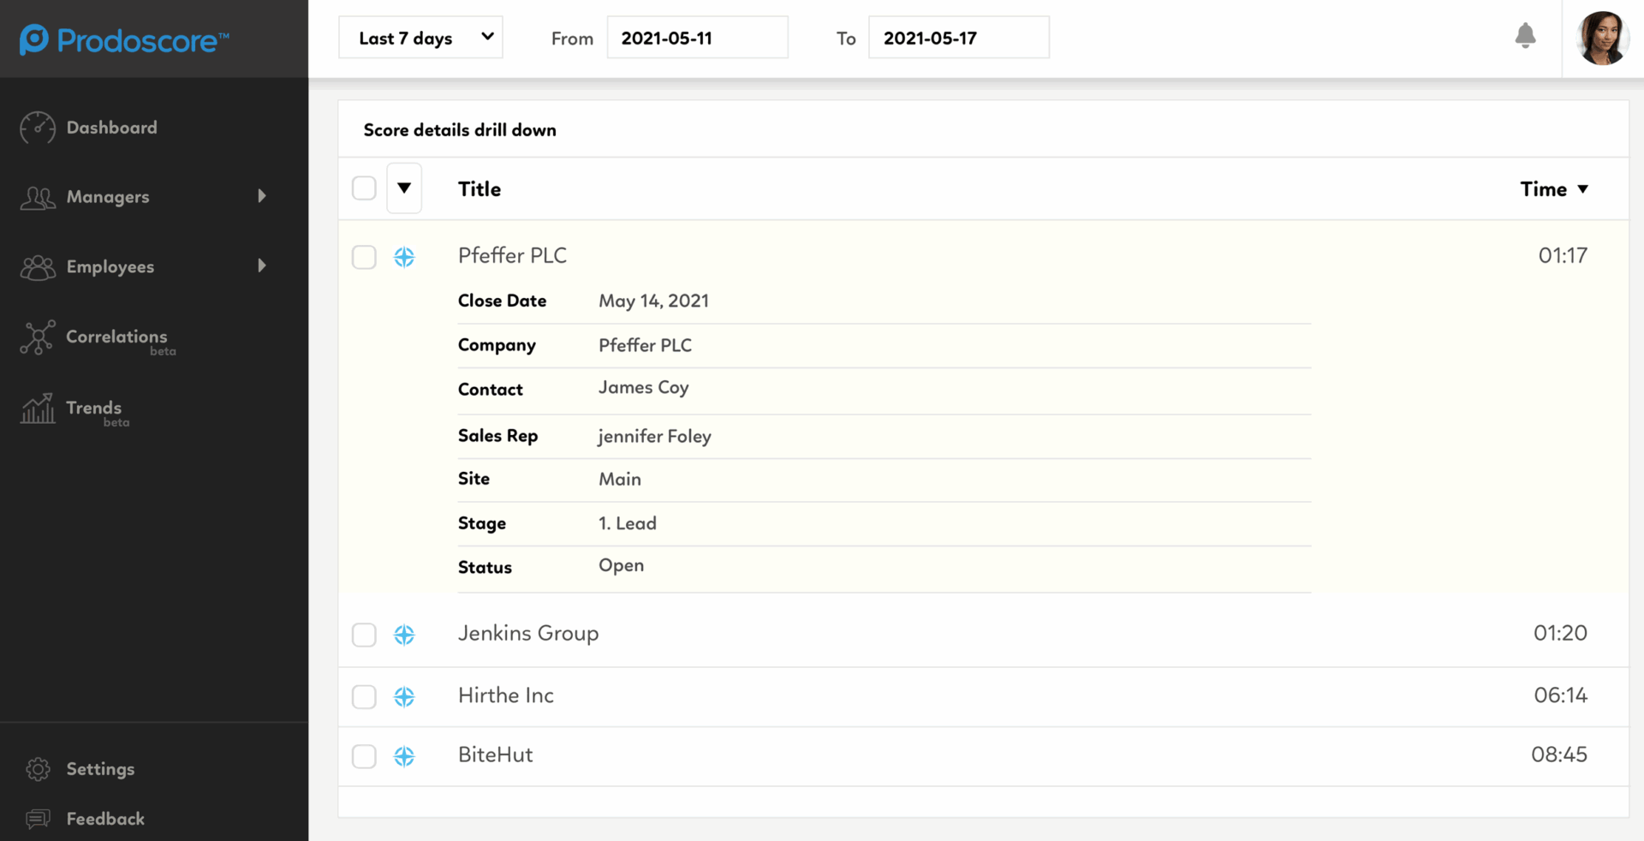Click the 'May 14, 2021' close date

[x=653, y=301]
